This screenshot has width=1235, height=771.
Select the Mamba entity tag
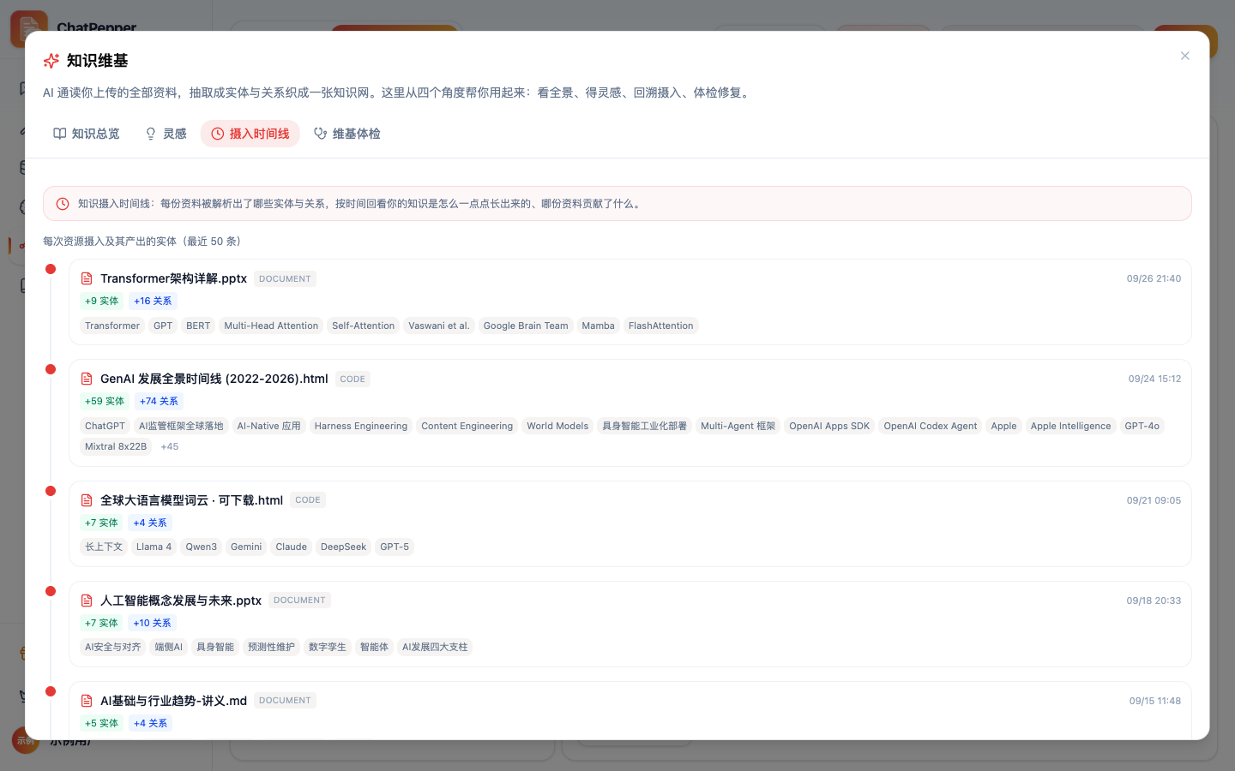pyautogui.click(x=598, y=326)
